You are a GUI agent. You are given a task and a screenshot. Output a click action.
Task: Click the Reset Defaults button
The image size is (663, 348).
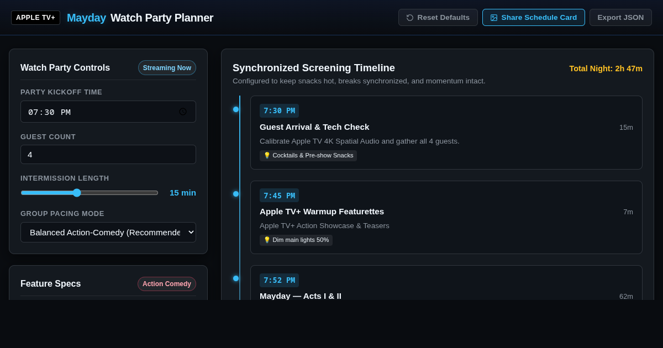click(438, 17)
